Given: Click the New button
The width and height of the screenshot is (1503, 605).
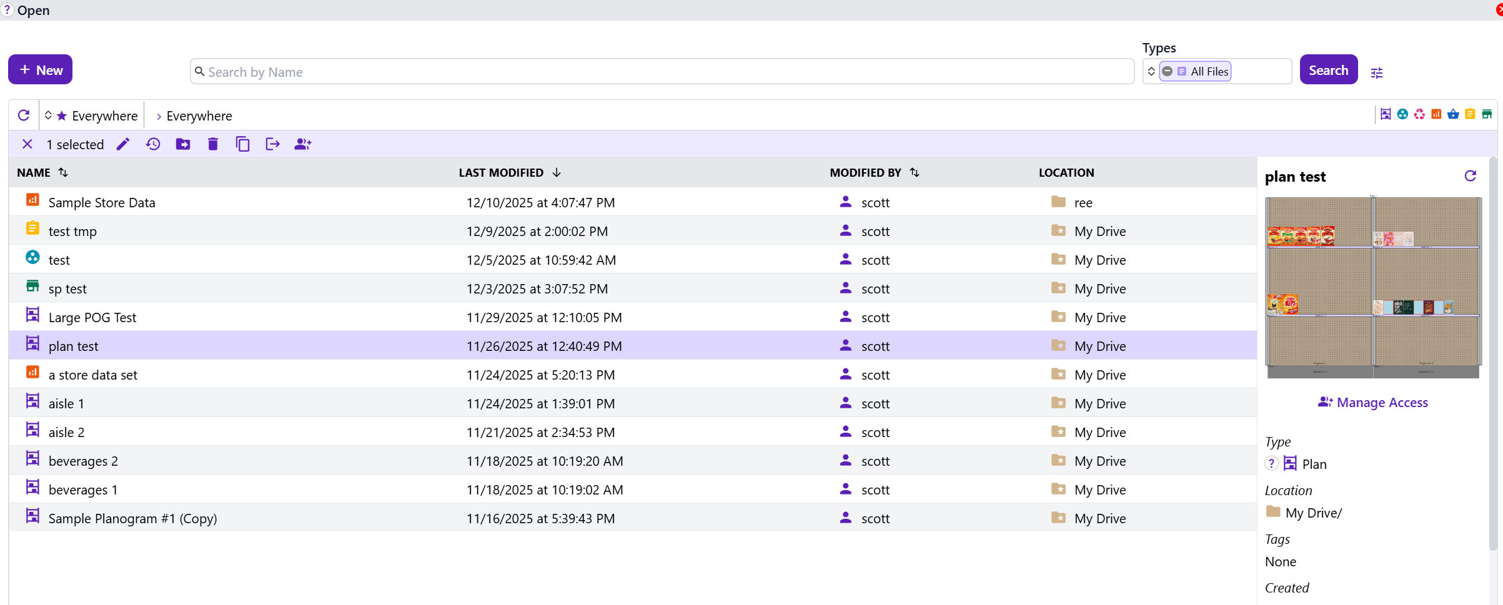Looking at the screenshot, I should coord(41,70).
